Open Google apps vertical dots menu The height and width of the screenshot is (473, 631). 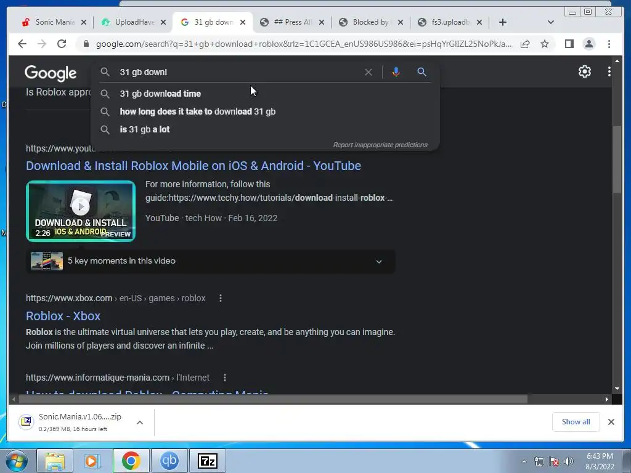[x=609, y=71]
